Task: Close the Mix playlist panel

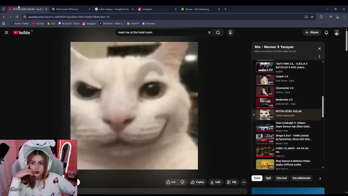Action: 319,49
